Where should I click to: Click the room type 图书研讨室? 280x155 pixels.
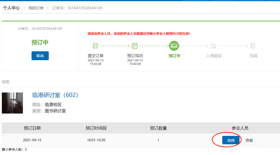pyautogui.click(x=55, y=111)
